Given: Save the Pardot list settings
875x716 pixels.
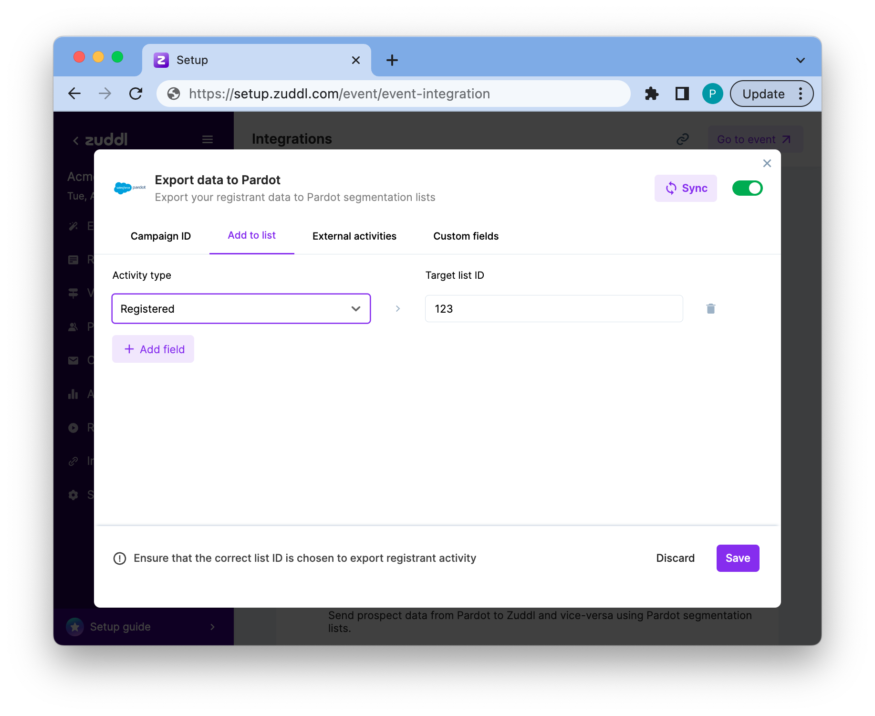Looking at the screenshot, I should (738, 558).
